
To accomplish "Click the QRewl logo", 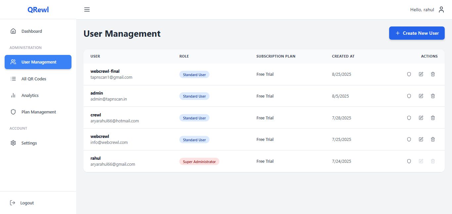I will [x=38, y=10].
